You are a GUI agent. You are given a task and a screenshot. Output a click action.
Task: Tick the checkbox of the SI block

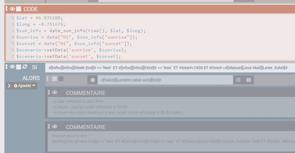[18, 67]
